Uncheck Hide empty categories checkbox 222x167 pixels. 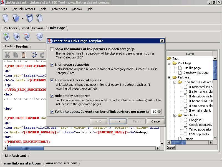click(x=52, y=96)
